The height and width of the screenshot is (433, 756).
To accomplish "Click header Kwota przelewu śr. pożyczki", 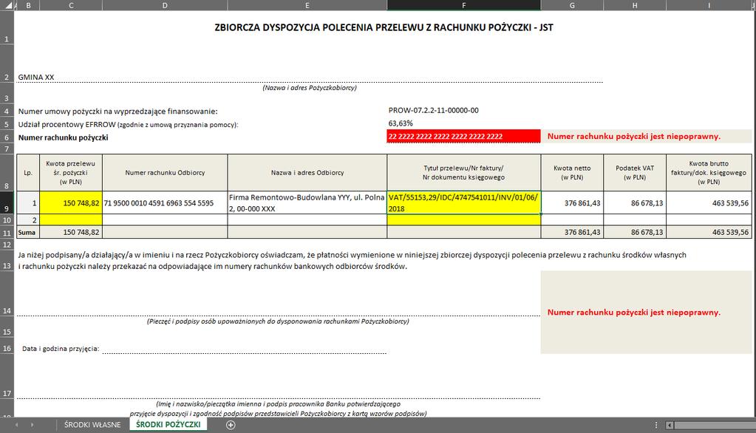I will click(71, 173).
